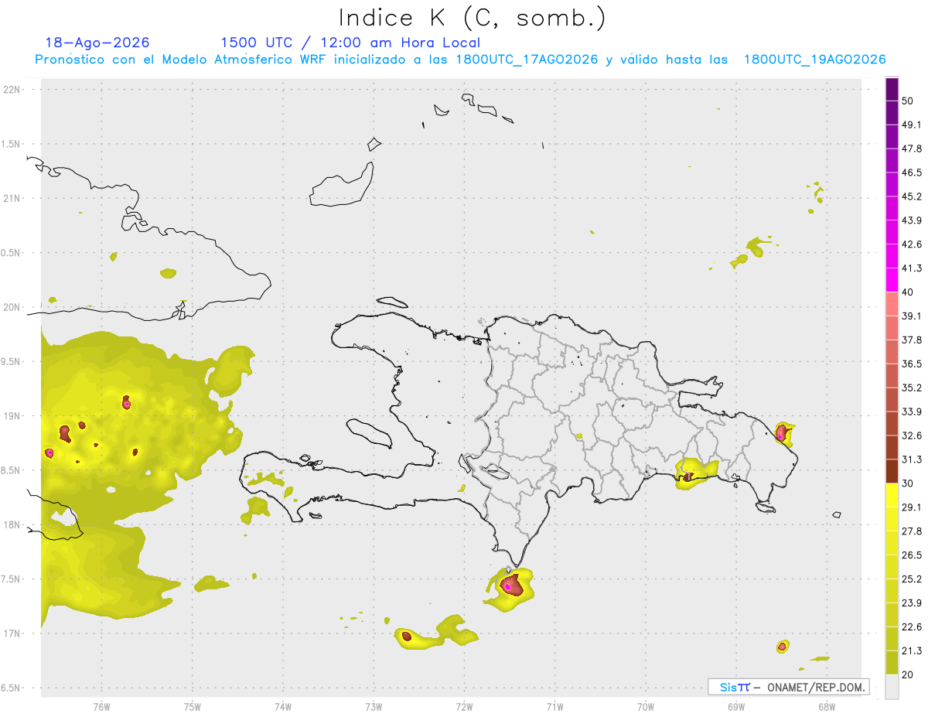Click the "68W" longitude label
The width and height of the screenshot is (928, 717).
pyautogui.click(x=827, y=707)
